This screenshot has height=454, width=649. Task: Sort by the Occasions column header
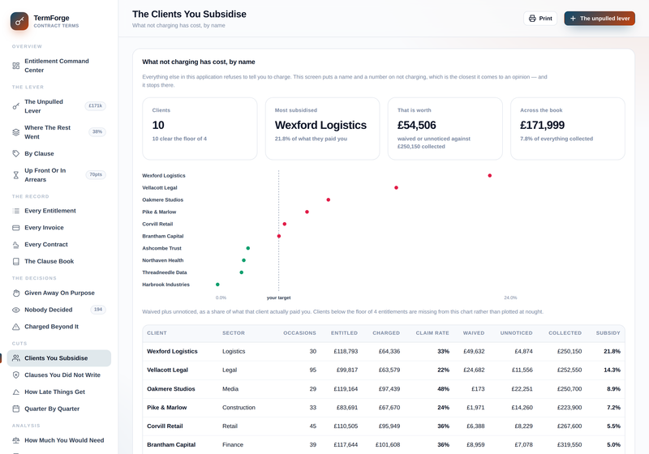(299, 333)
